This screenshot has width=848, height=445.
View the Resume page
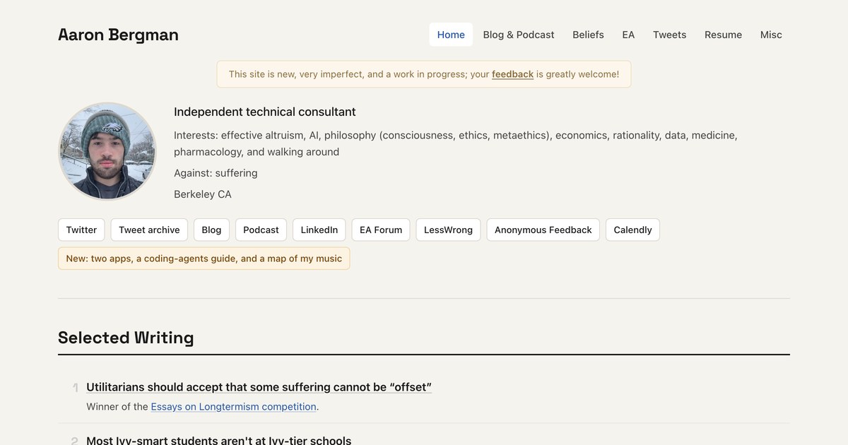point(723,35)
